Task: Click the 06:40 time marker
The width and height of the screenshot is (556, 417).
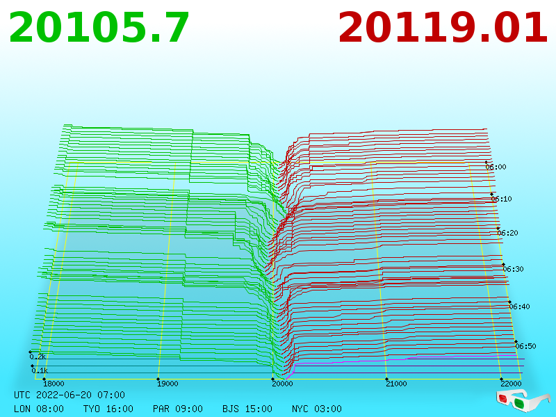Action: 519,306
